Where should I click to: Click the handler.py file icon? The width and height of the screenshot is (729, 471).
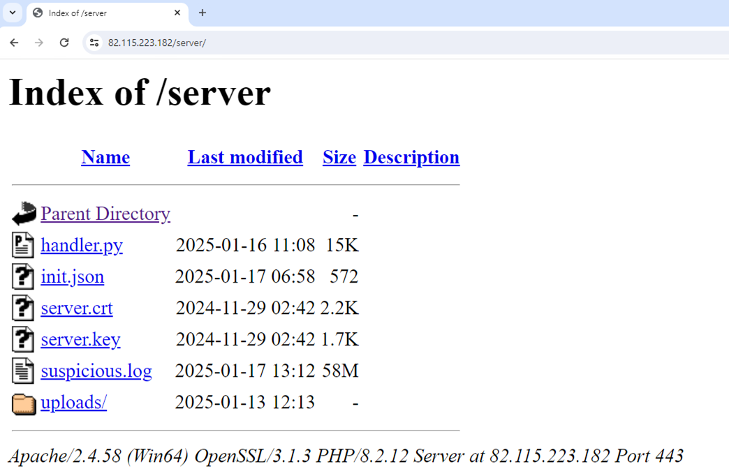[x=23, y=245]
